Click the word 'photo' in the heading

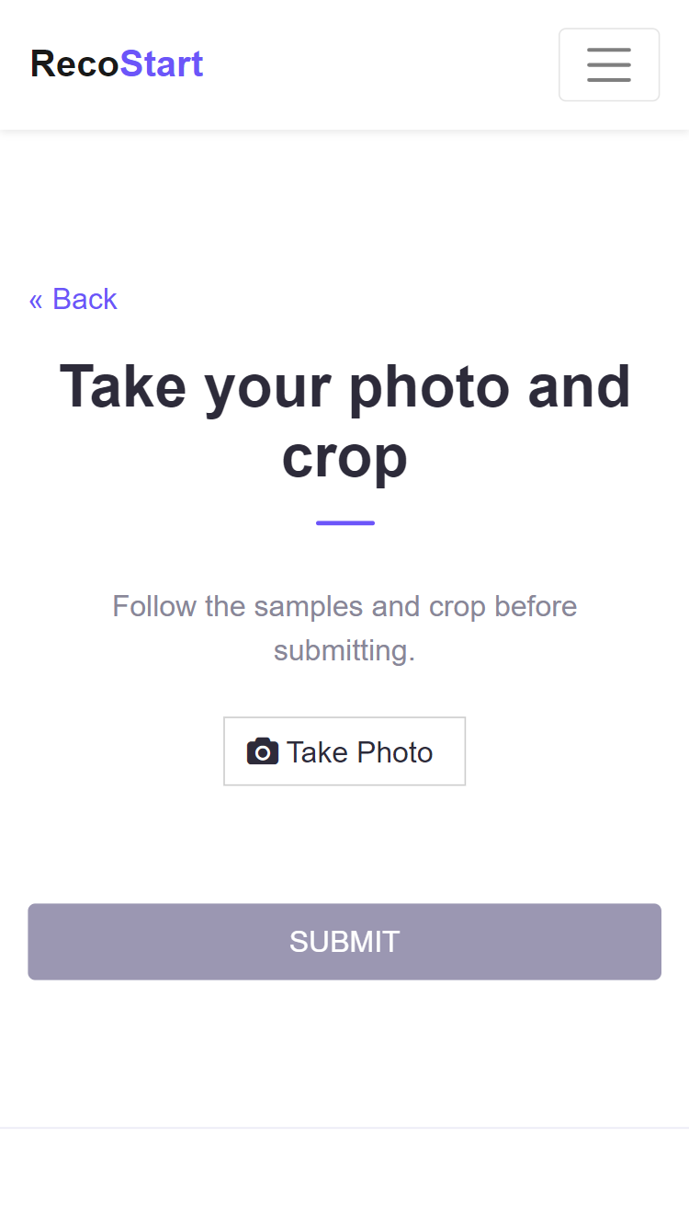click(429, 386)
